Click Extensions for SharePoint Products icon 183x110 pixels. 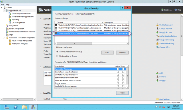point(7,32)
